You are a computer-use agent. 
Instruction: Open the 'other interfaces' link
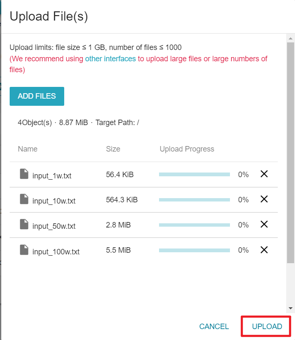pyautogui.click(x=110, y=59)
